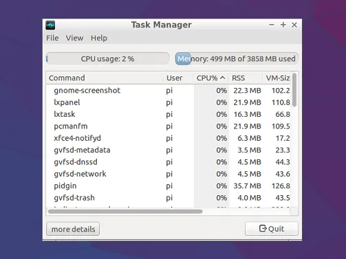Screen dimensions: 346x259
Task: Open the File menu
Action: 52,38
